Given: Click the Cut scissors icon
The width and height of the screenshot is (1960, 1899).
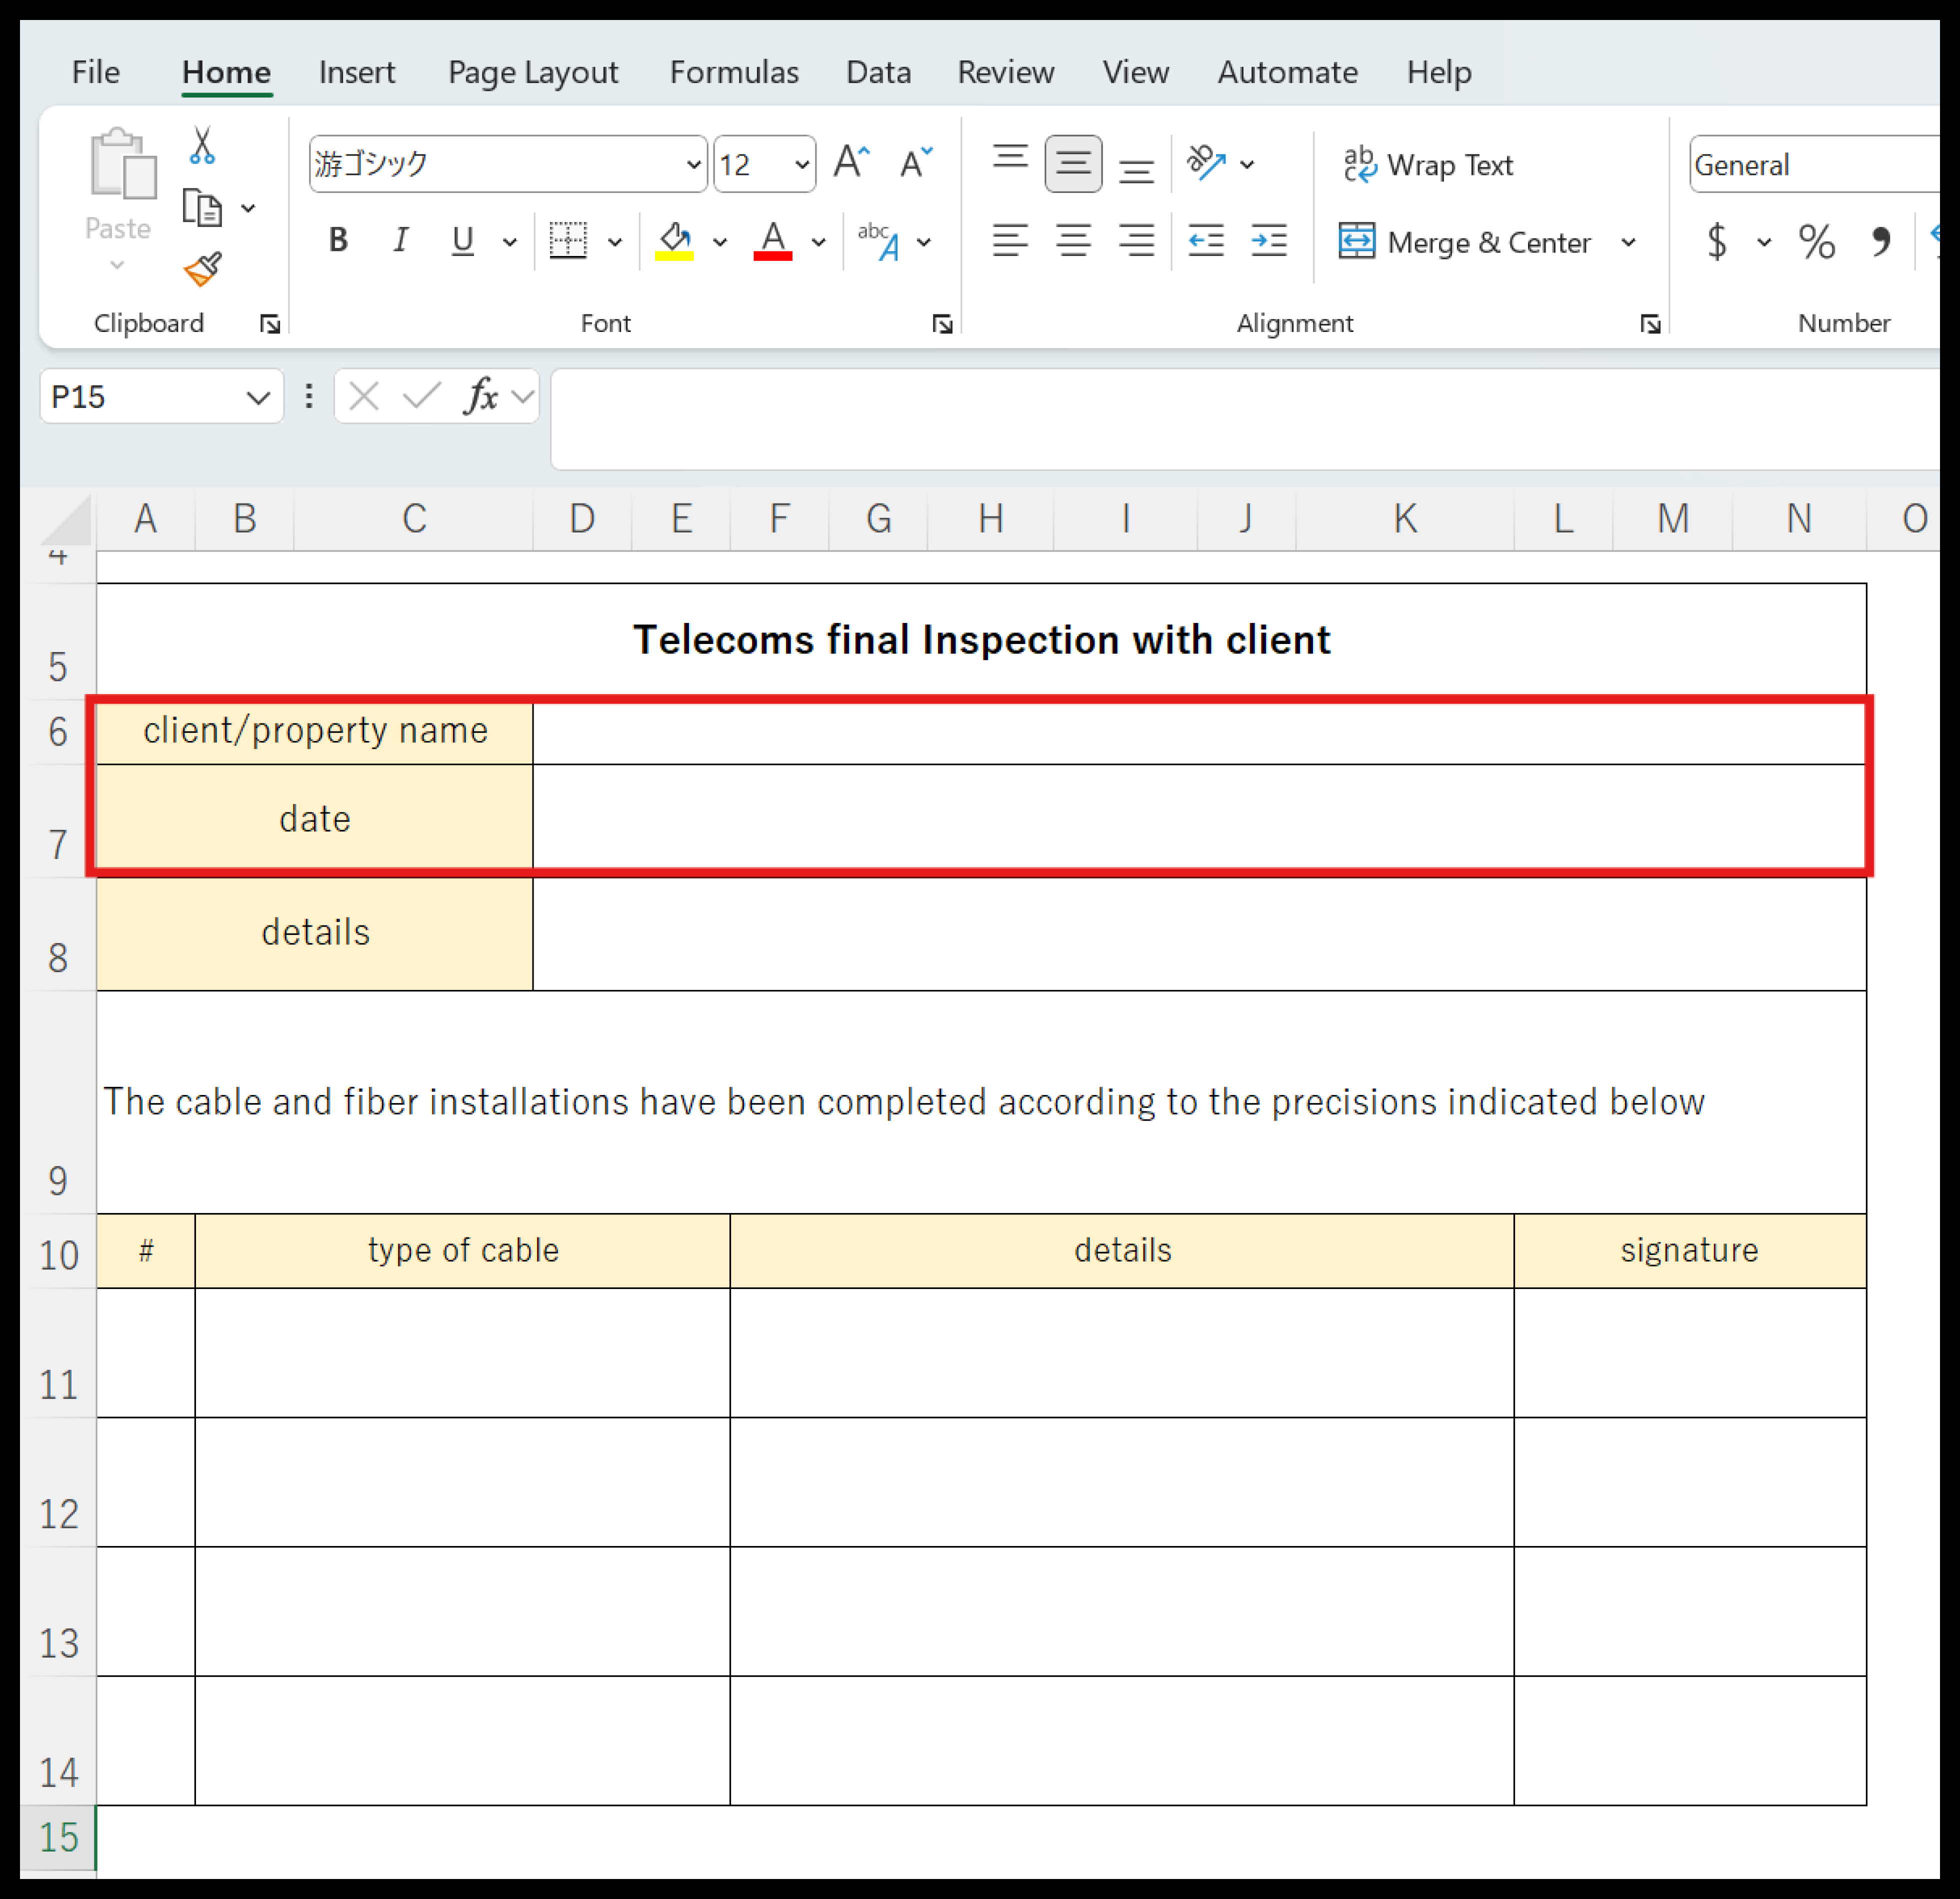Looking at the screenshot, I should click(x=202, y=146).
